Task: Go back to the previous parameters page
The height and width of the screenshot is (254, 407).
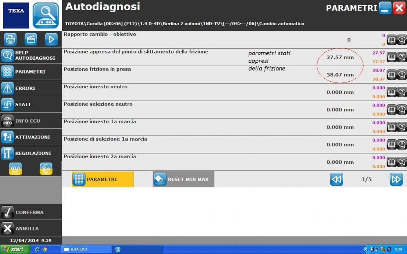Action: click(337, 179)
